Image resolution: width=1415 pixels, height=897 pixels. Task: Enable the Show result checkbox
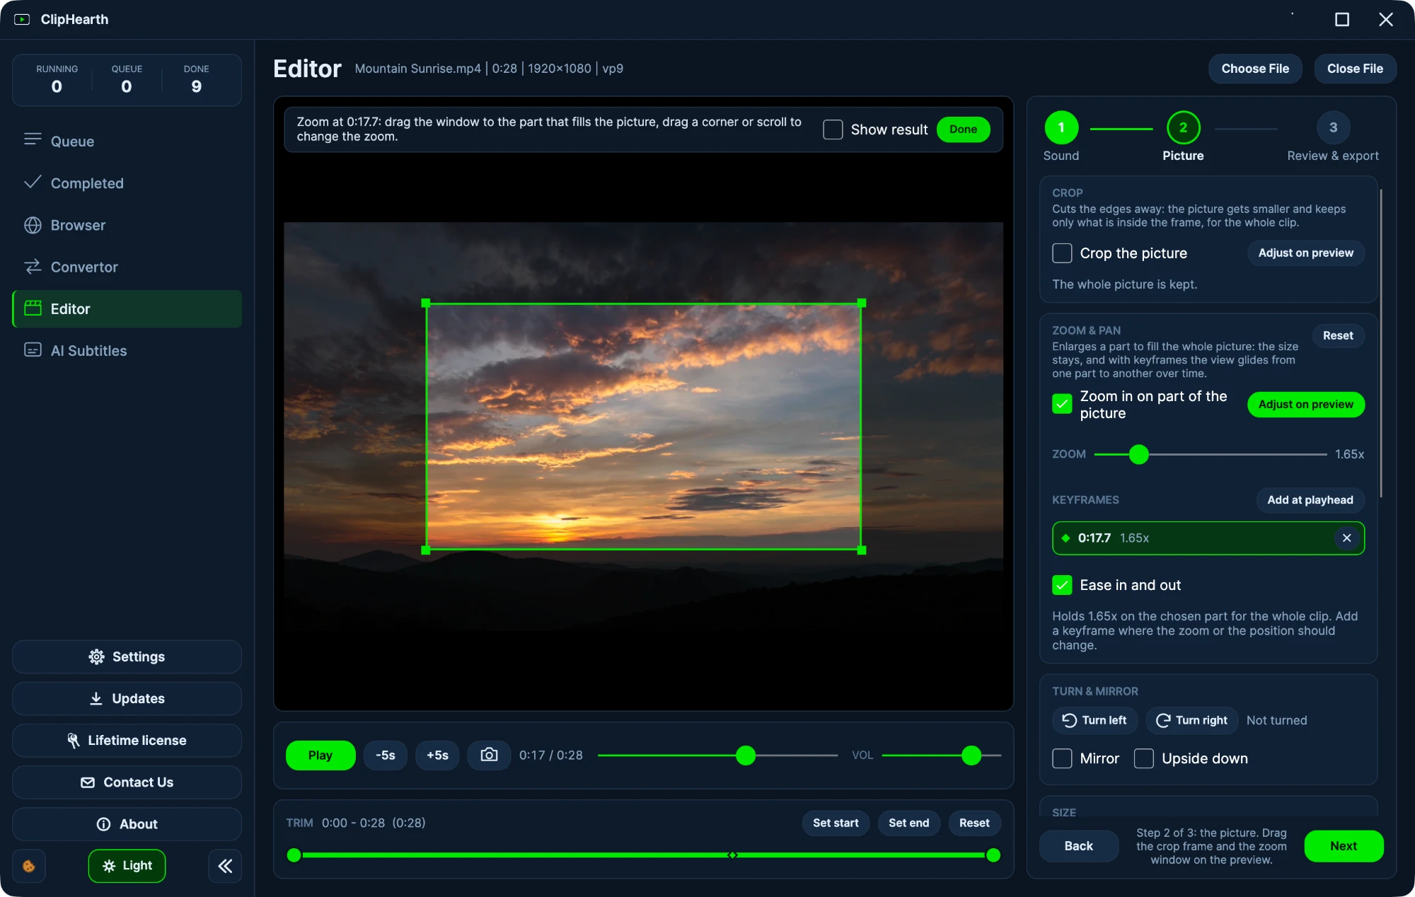(833, 129)
